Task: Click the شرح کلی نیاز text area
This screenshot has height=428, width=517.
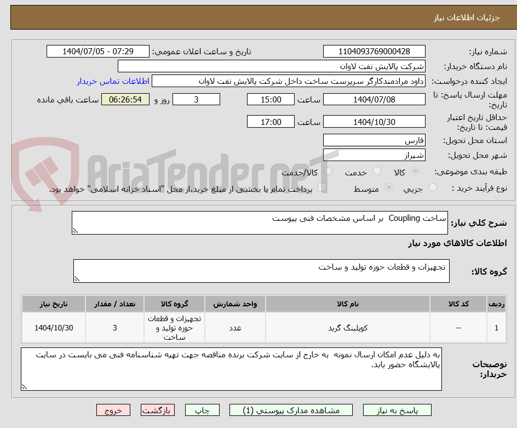Action: (260, 221)
